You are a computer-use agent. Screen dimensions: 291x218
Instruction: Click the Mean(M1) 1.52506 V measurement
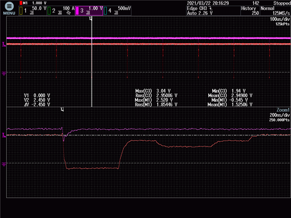tap(230, 104)
